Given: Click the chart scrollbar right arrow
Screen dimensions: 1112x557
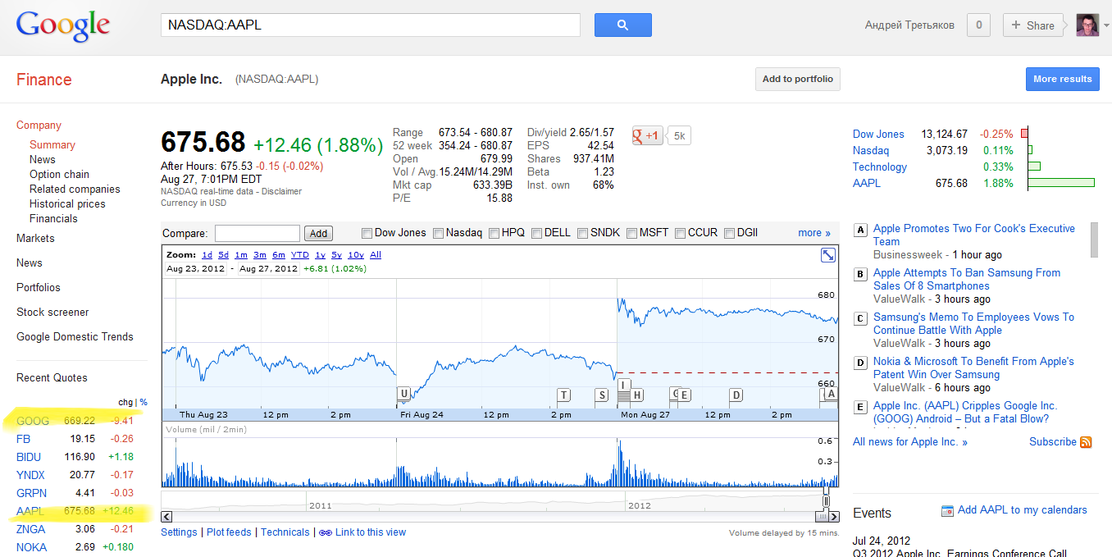Looking at the screenshot, I should pyautogui.click(x=834, y=517).
